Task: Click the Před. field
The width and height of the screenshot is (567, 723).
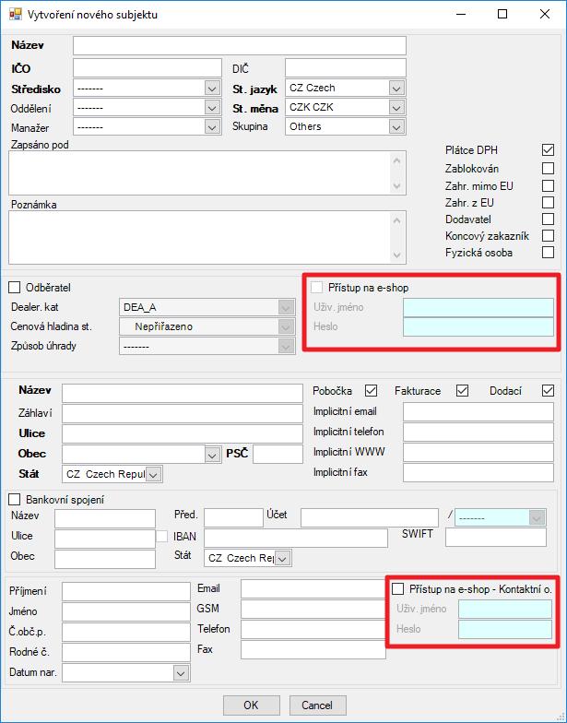Action: click(234, 518)
